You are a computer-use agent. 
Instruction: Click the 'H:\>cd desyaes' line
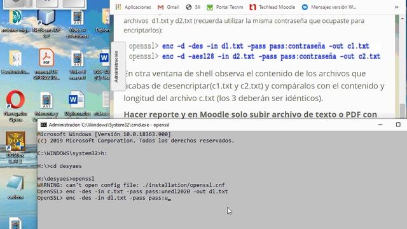[59, 166]
